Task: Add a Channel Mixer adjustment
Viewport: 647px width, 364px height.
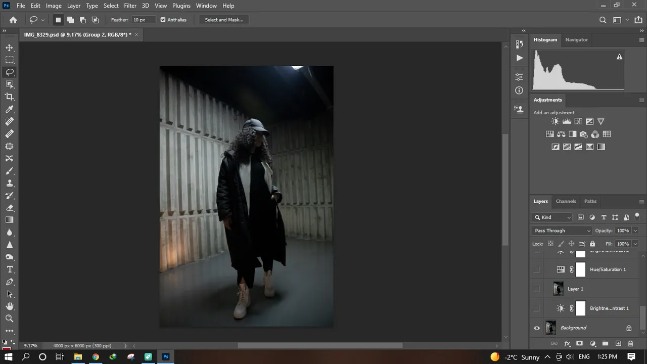Action: (x=595, y=134)
